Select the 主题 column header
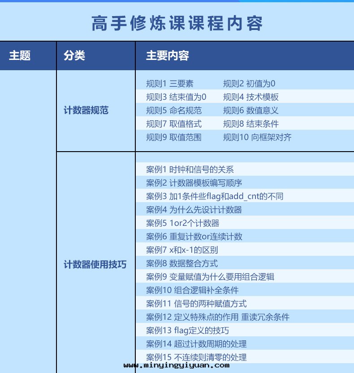 click(x=20, y=55)
